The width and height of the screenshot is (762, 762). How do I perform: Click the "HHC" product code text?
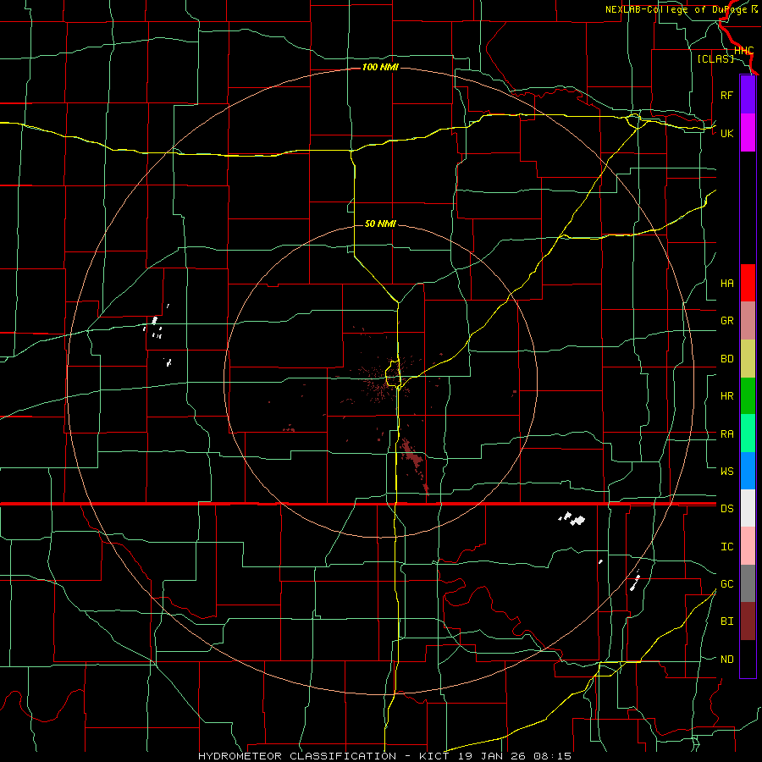click(743, 51)
